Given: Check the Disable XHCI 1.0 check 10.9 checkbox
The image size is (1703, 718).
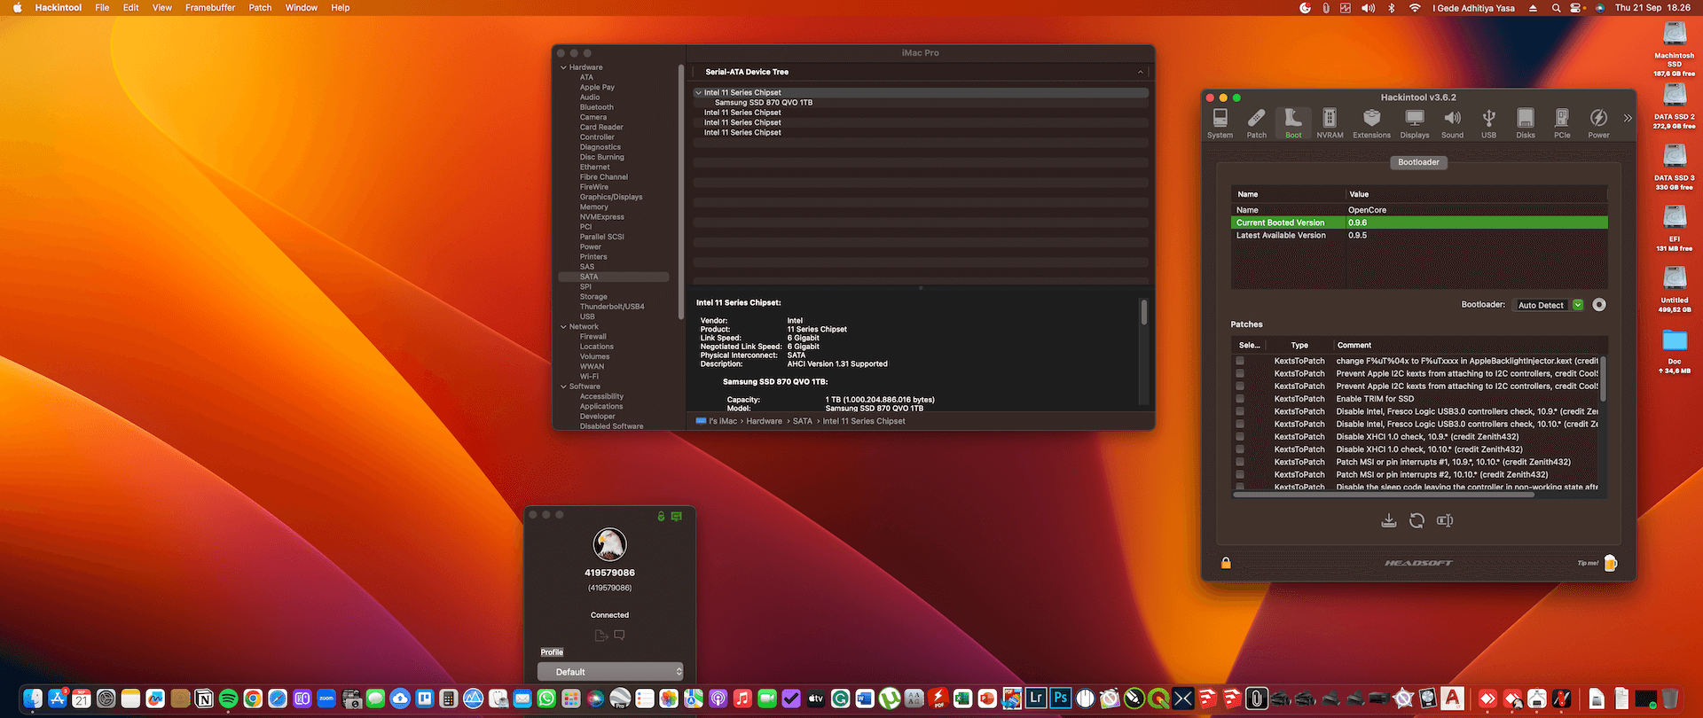Looking at the screenshot, I should pyautogui.click(x=1240, y=437).
